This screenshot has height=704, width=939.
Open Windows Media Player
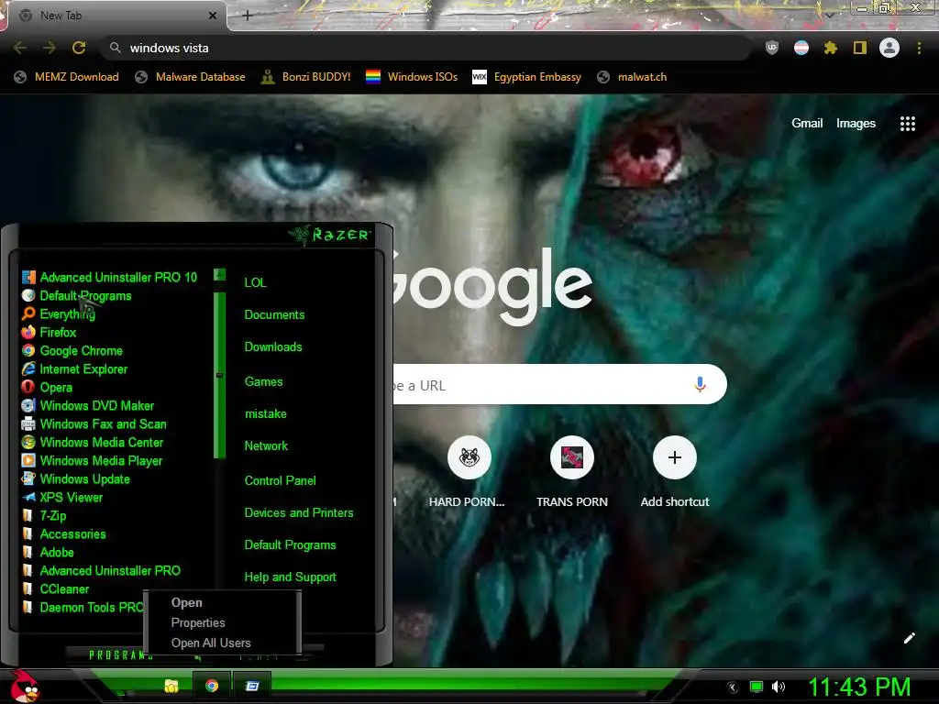click(x=93, y=461)
